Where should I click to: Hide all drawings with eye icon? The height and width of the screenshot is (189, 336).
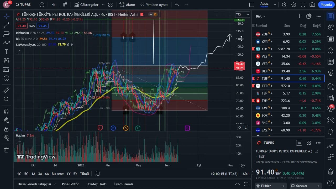pos(7,138)
